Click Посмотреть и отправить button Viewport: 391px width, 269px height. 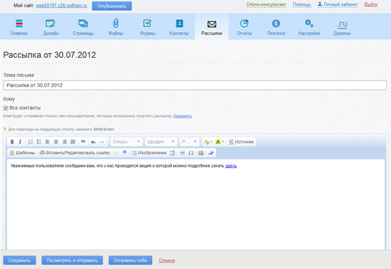tap(72, 261)
